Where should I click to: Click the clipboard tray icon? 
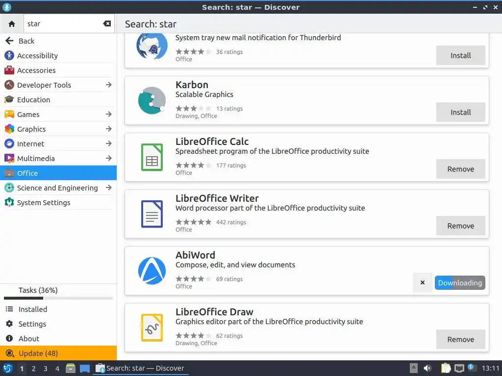tap(446, 368)
